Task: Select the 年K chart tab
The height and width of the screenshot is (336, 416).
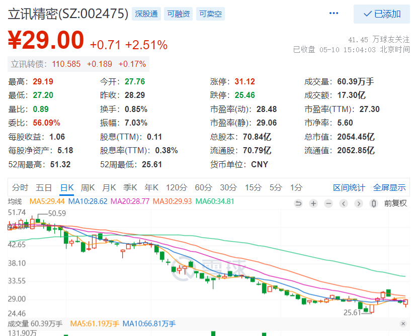Action: (151, 188)
